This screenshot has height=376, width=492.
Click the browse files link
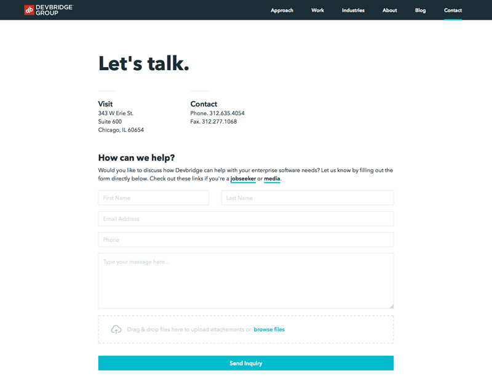[269, 329]
